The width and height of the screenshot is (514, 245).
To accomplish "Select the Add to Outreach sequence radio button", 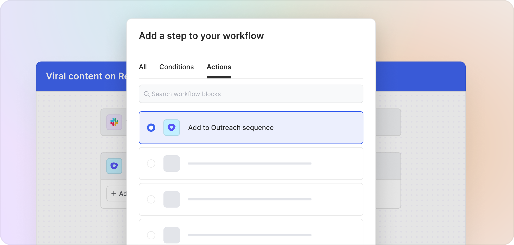I will coord(151,128).
